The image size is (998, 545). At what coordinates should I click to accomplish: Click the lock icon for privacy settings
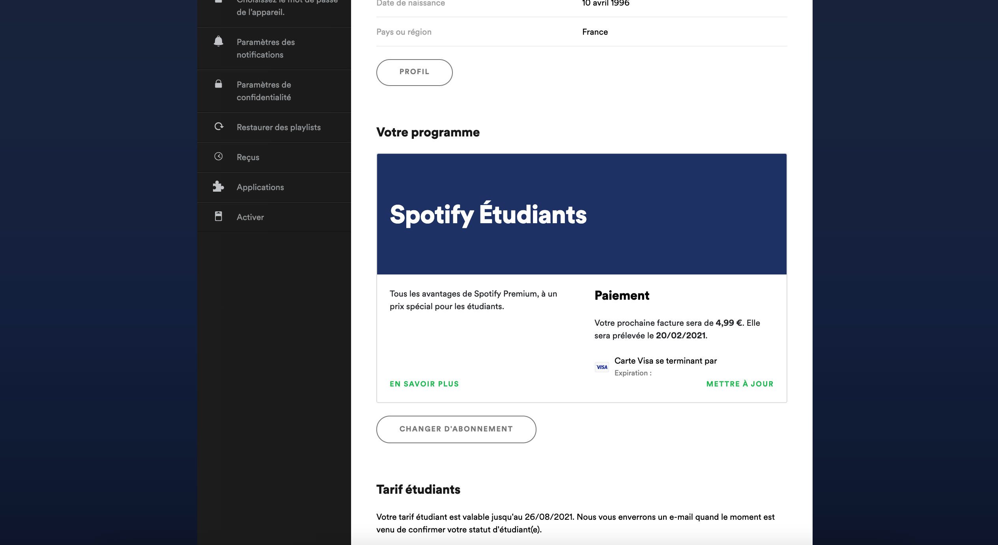(x=218, y=84)
